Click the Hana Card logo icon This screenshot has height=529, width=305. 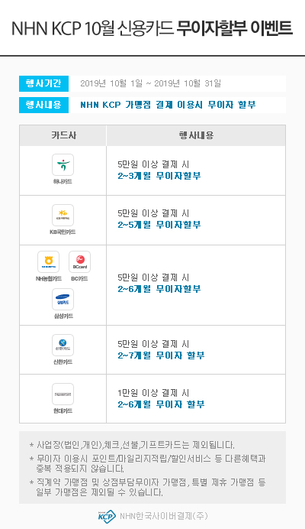pos(63,164)
